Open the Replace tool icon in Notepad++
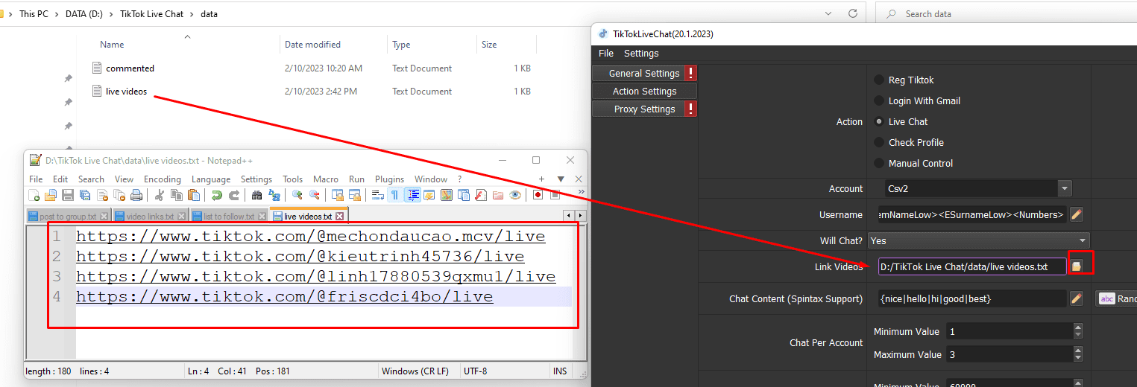The height and width of the screenshot is (387, 1137). pos(274,195)
